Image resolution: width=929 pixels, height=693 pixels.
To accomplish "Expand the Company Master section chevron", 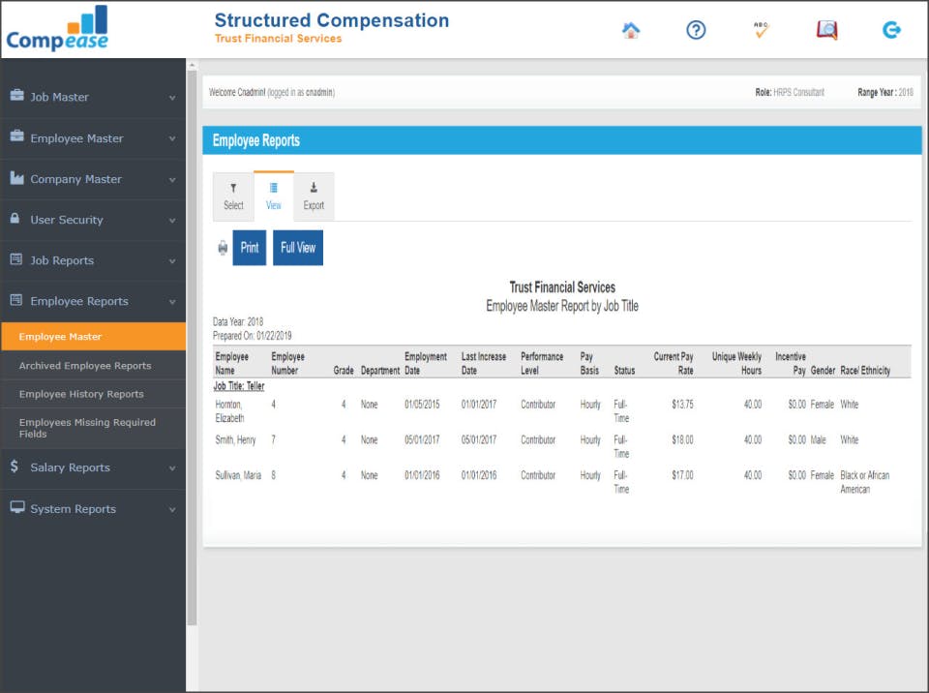I will pos(172,180).
